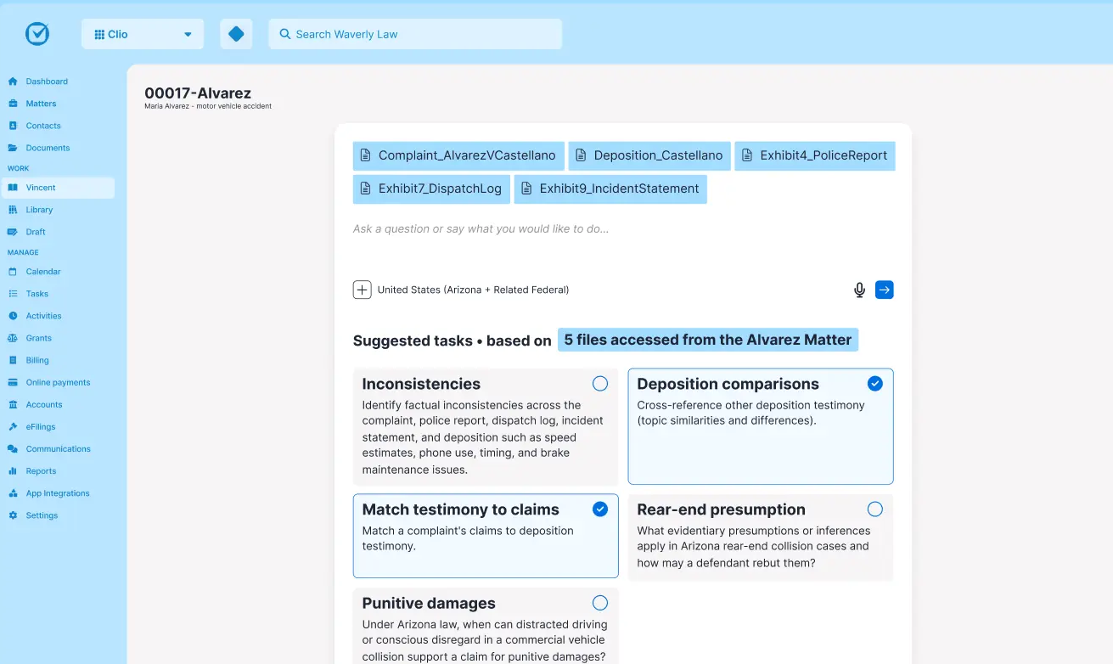This screenshot has height=664, width=1113.
Task: Open the blue diamond shortcut button
Action: (236, 34)
